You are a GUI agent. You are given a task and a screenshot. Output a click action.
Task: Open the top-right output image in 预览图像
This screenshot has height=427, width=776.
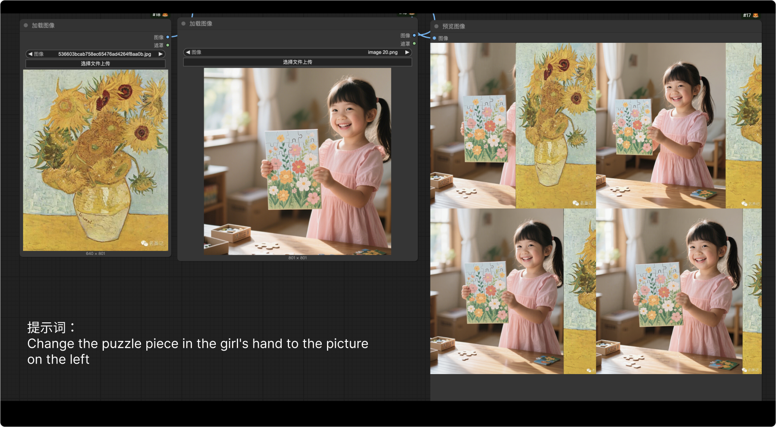point(679,126)
